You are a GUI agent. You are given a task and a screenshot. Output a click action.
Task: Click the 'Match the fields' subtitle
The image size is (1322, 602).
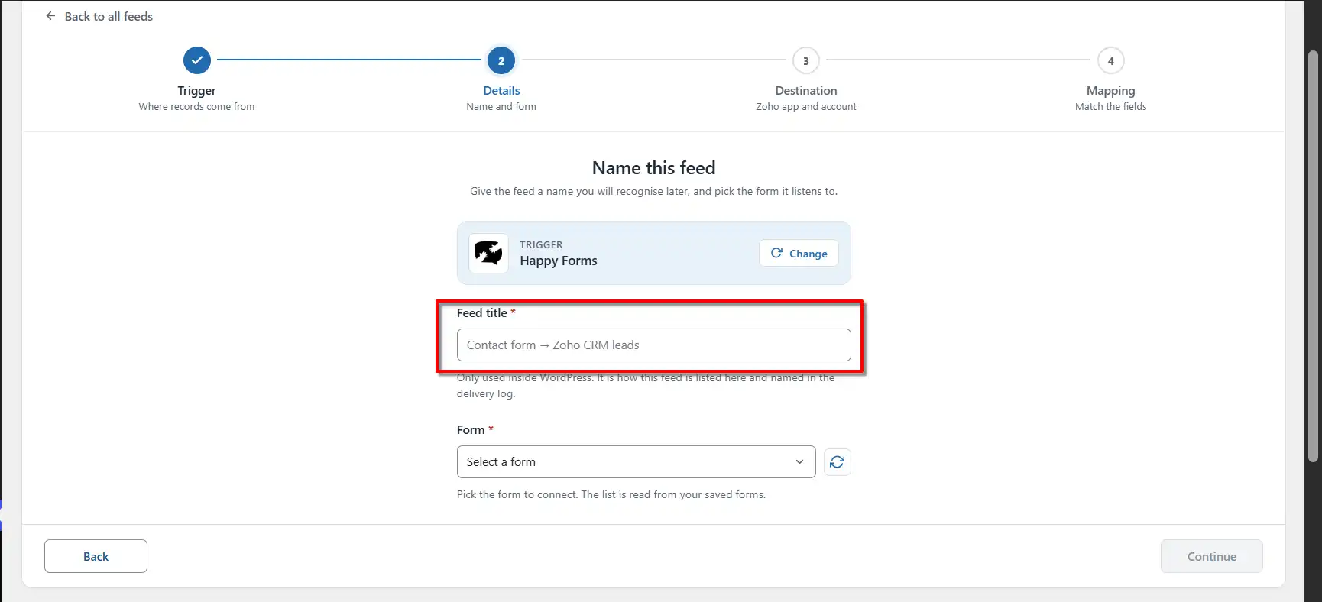coord(1111,107)
